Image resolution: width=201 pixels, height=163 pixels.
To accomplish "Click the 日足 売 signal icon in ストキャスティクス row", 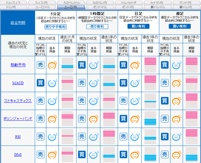I will 123,101.
